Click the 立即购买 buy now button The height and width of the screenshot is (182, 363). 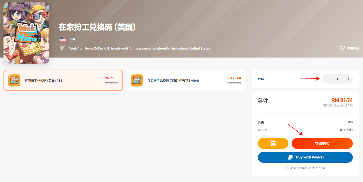click(322, 143)
